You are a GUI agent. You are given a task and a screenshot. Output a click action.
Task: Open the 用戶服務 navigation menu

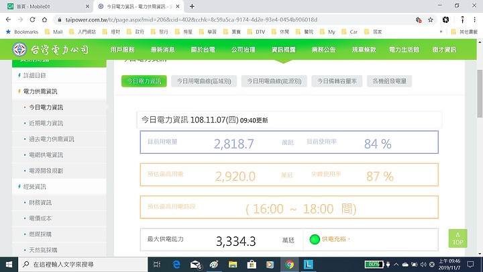click(123, 50)
